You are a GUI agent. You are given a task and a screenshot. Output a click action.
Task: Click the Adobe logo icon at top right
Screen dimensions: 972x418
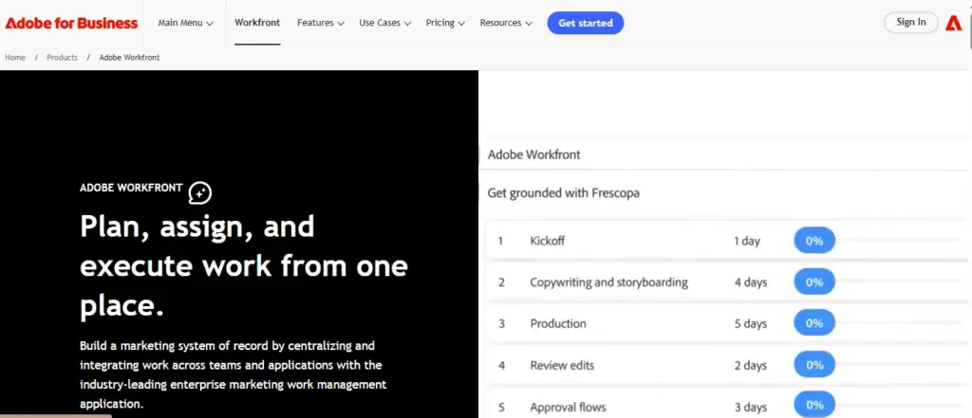(x=954, y=23)
